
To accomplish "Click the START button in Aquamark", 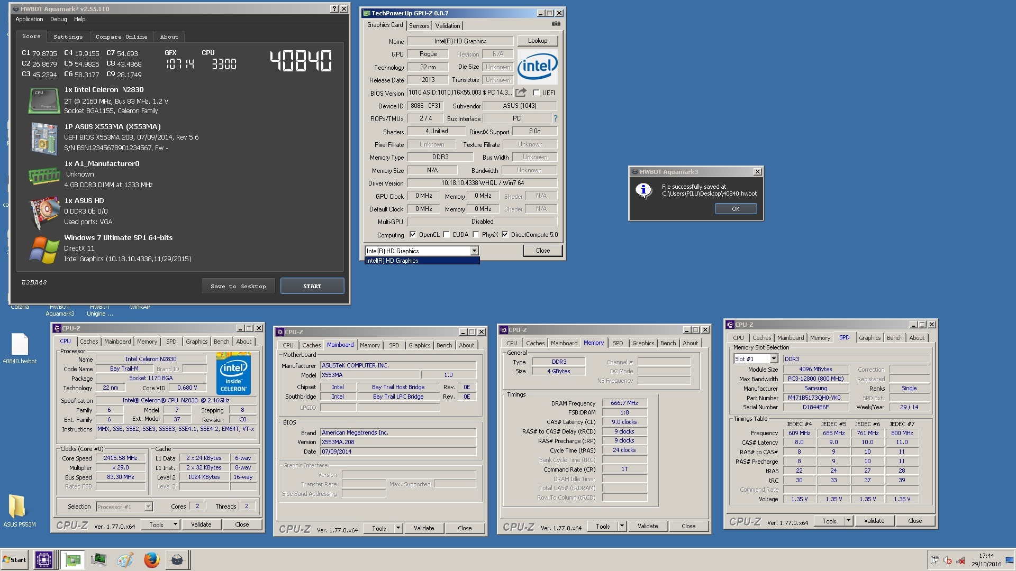I will (x=312, y=286).
